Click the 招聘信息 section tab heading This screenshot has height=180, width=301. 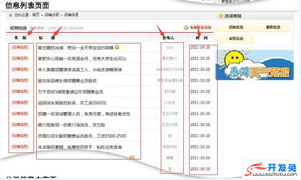[18, 28]
